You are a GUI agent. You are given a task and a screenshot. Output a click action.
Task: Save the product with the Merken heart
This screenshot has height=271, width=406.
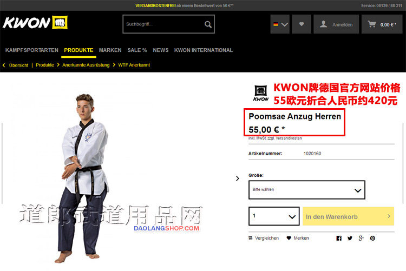pyautogui.click(x=298, y=238)
